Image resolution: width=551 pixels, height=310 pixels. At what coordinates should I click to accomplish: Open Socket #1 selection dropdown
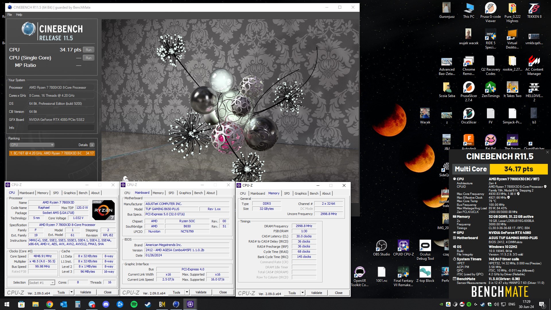click(42, 283)
